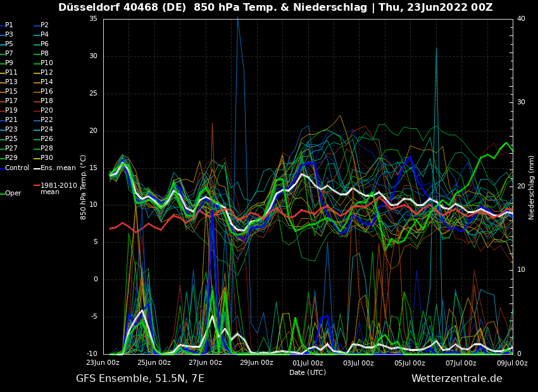Click the P1 legend entry
This screenshot has width=538, height=392.
pos(9,25)
